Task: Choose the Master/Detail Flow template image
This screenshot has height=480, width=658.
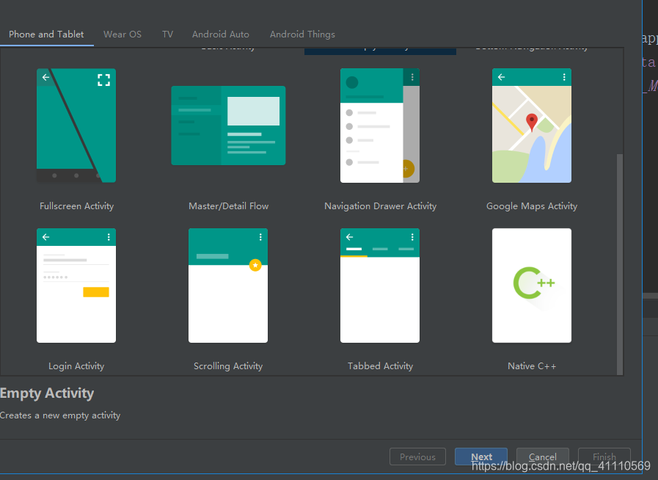Action: [x=228, y=126]
